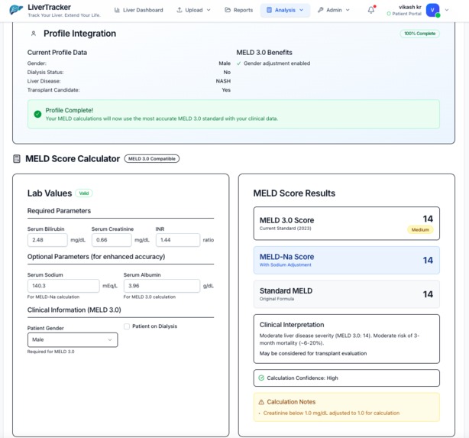Open the Admin menu
Viewport: 469px width, 438px height.
click(x=334, y=10)
